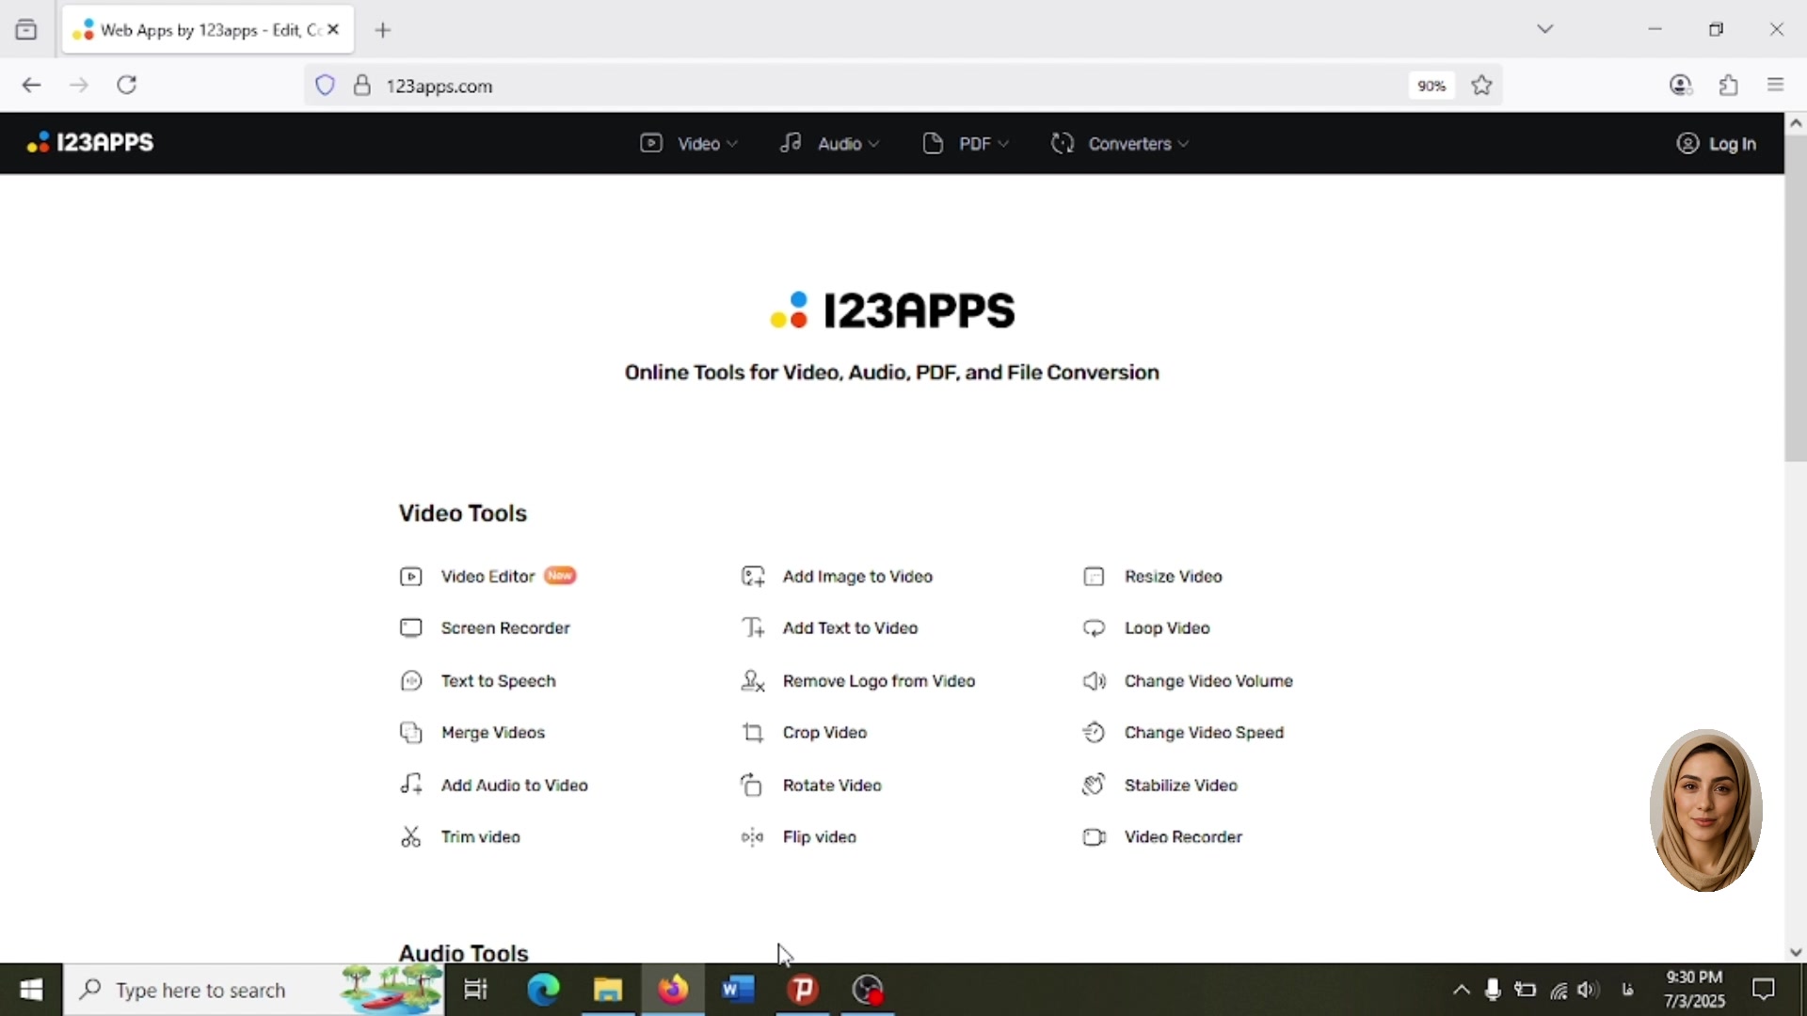Click the Video Recorder camera icon
The height and width of the screenshot is (1016, 1807).
tap(1094, 837)
